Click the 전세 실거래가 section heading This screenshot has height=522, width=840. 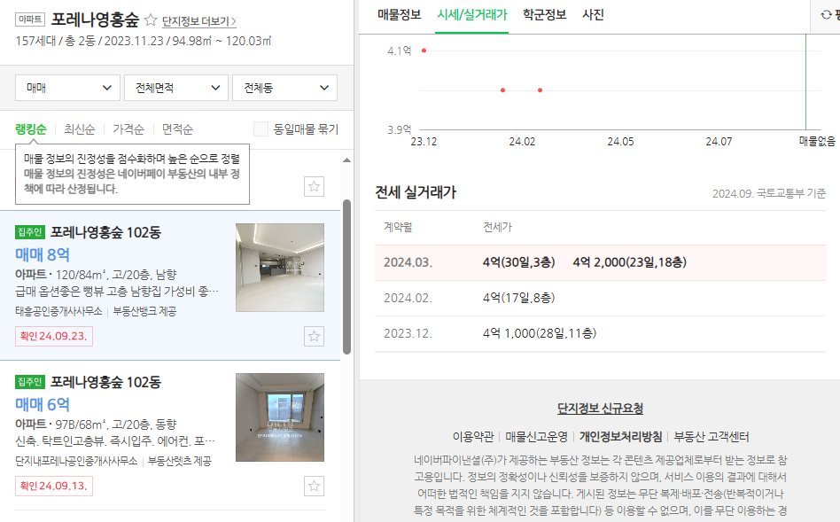(416, 192)
